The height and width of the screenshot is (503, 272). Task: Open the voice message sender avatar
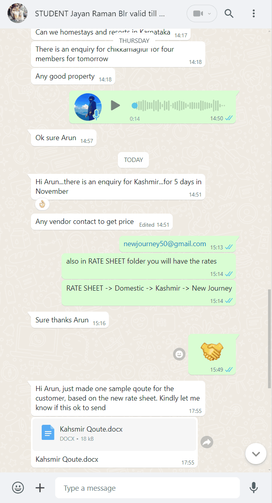pos(88,106)
